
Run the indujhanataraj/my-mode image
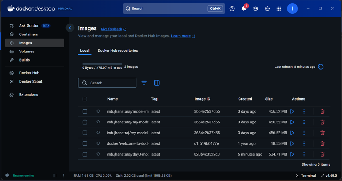click(292, 122)
